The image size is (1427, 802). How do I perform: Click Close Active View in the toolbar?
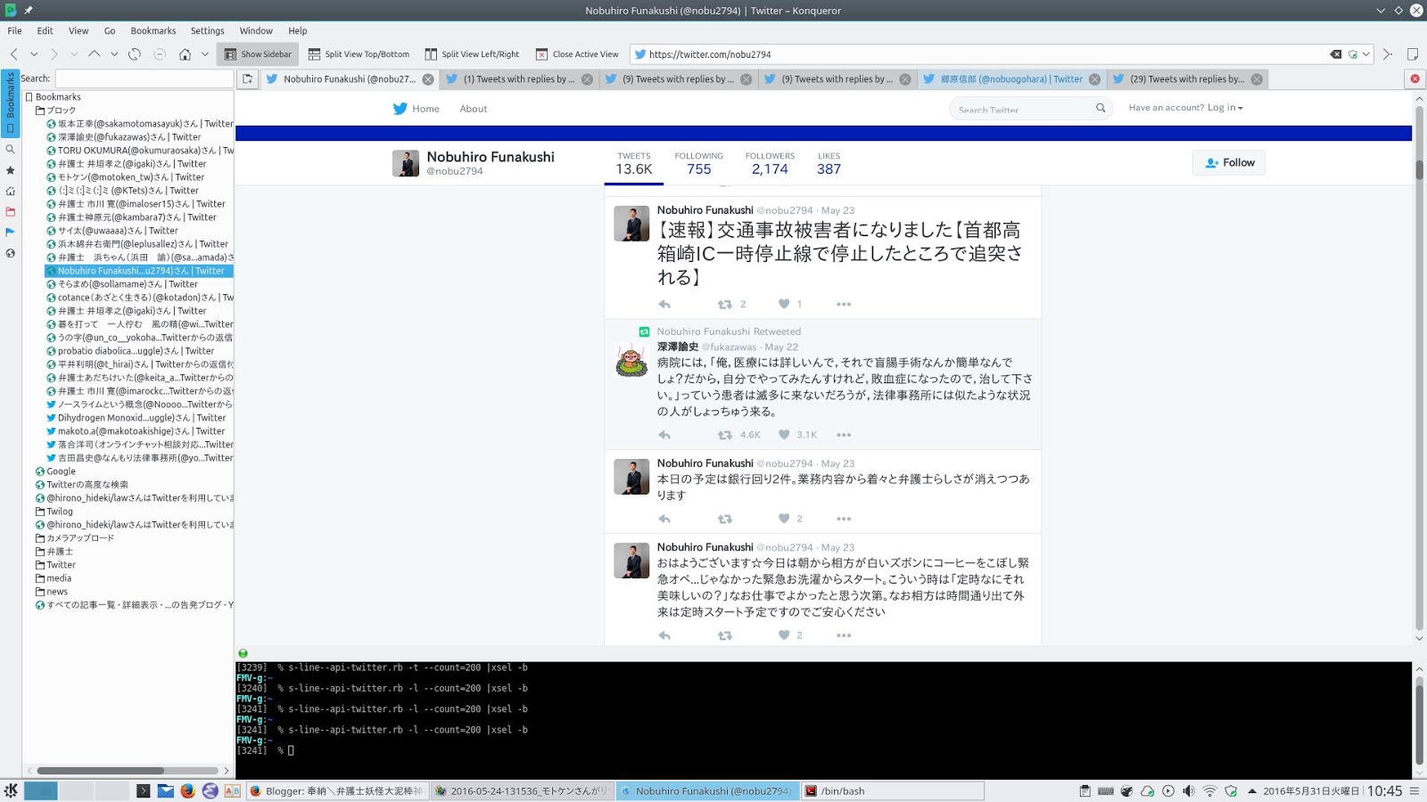[x=577, y=54]
